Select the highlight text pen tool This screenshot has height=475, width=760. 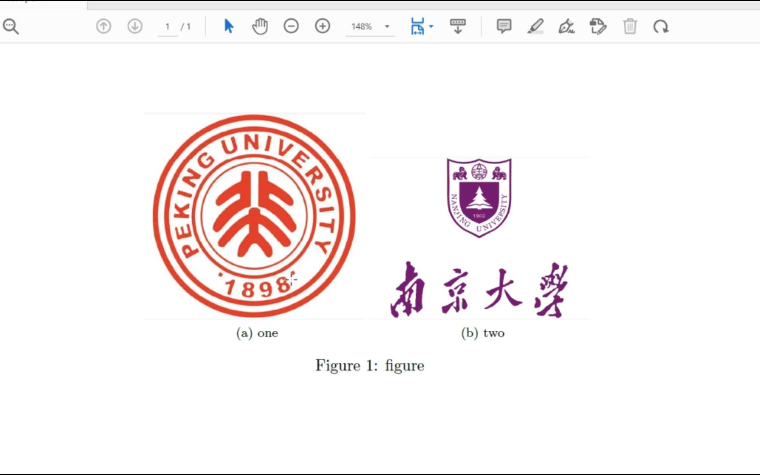click(535, 26)
